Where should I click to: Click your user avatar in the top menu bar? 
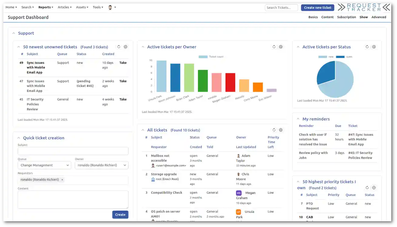(110, 7)
